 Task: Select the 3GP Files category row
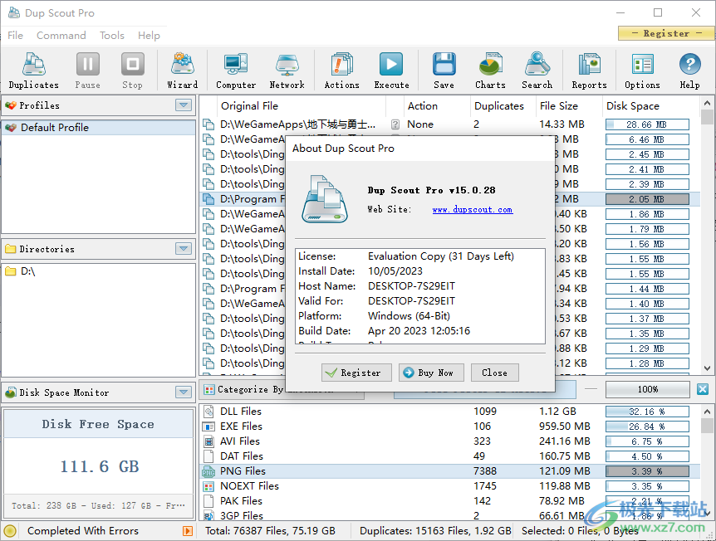449,515
